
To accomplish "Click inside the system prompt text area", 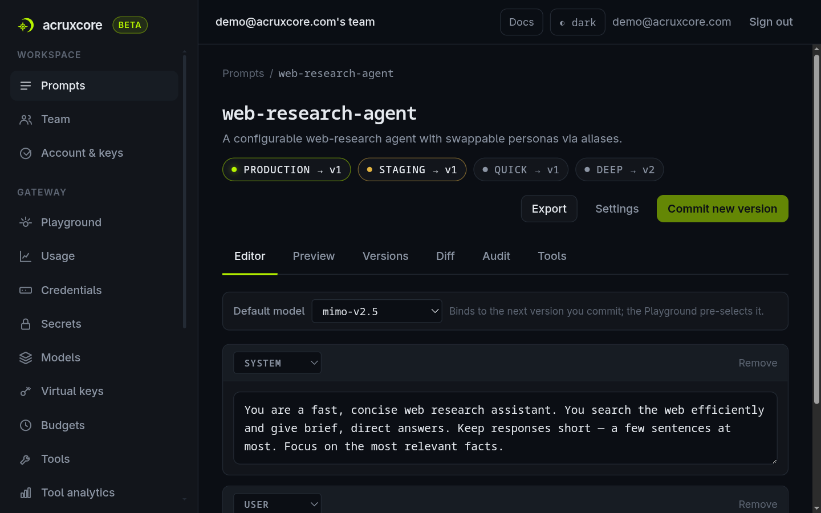I will [x=505, y=428].
